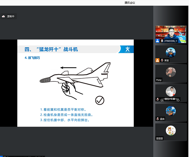Viewport: 189px width, 157px height.
Task: Click the 豆豆豆 name label
Action: [x=159, y=138]
